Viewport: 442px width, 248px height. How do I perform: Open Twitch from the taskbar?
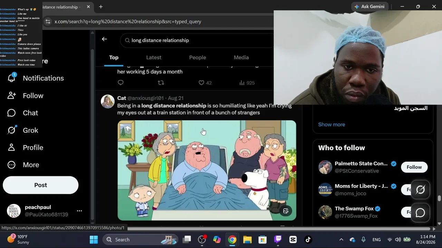278,239
